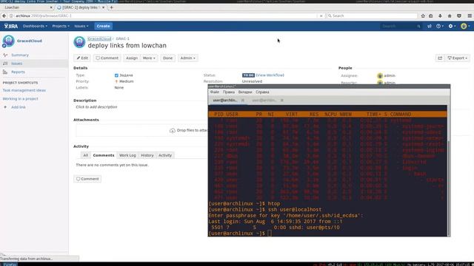474x266 pixels.
Task: Click the GracedCloud breadcrumb link
Action: (99, 38)
